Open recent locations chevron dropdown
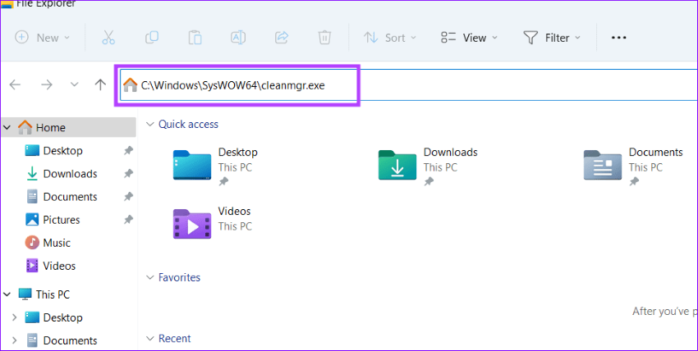The height and width of the screenshot is (351, 698). point(75,84)
